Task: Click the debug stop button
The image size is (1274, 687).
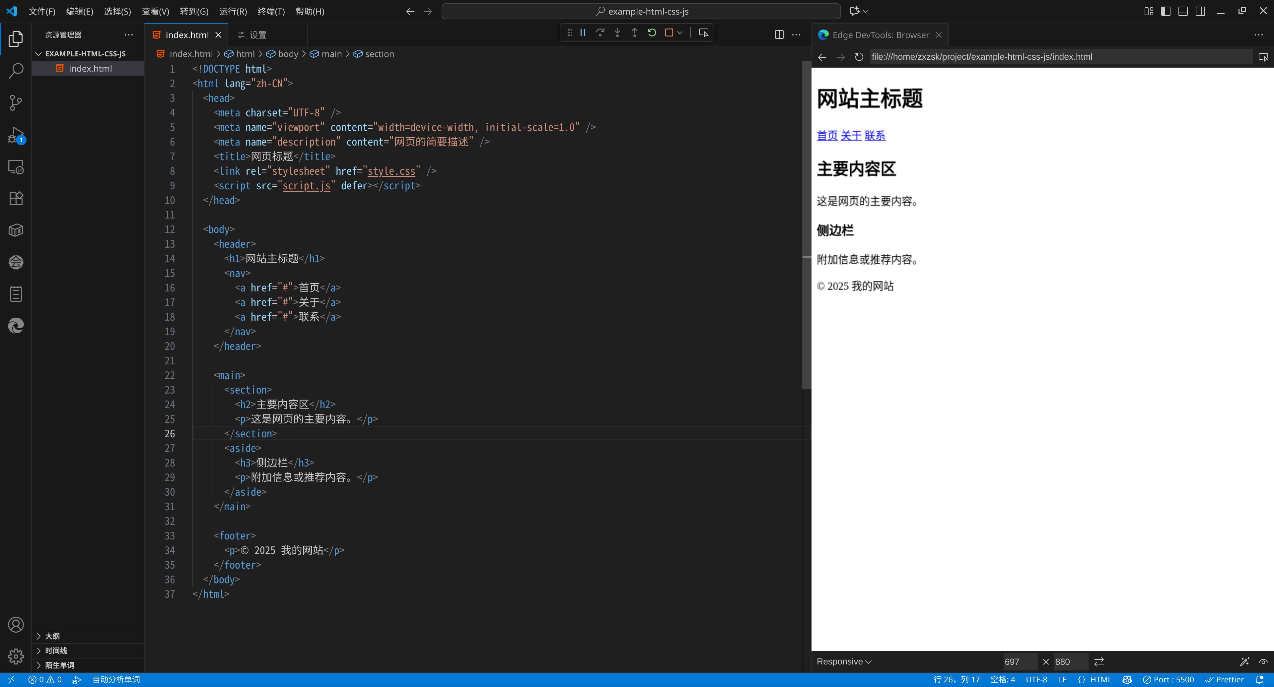Action: point(669,32)
